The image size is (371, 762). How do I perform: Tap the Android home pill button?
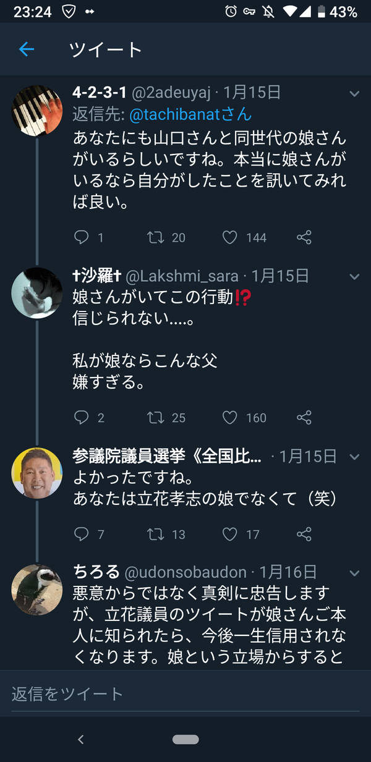[185, 739]
